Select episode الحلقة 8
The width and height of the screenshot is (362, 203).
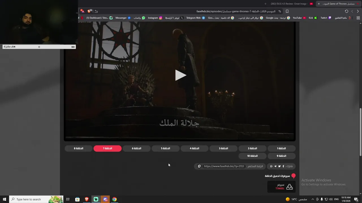pyautogui.click(x=78, y=148)
